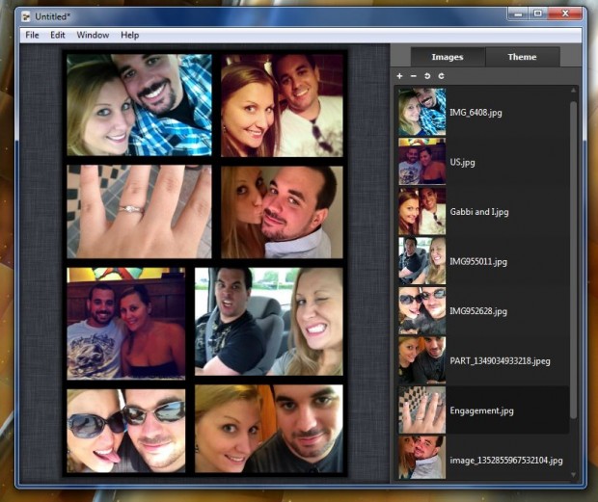Click the remove image minus icon
The height and width of the screenshot is (502, 598).
coord(413,76)
